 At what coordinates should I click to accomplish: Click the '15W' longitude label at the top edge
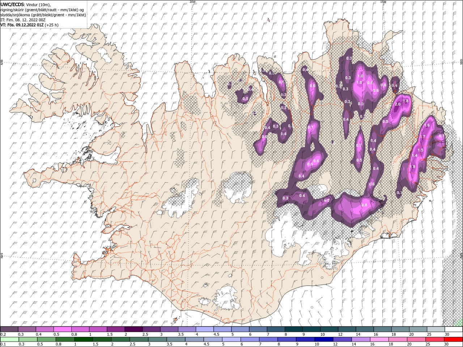383,2
